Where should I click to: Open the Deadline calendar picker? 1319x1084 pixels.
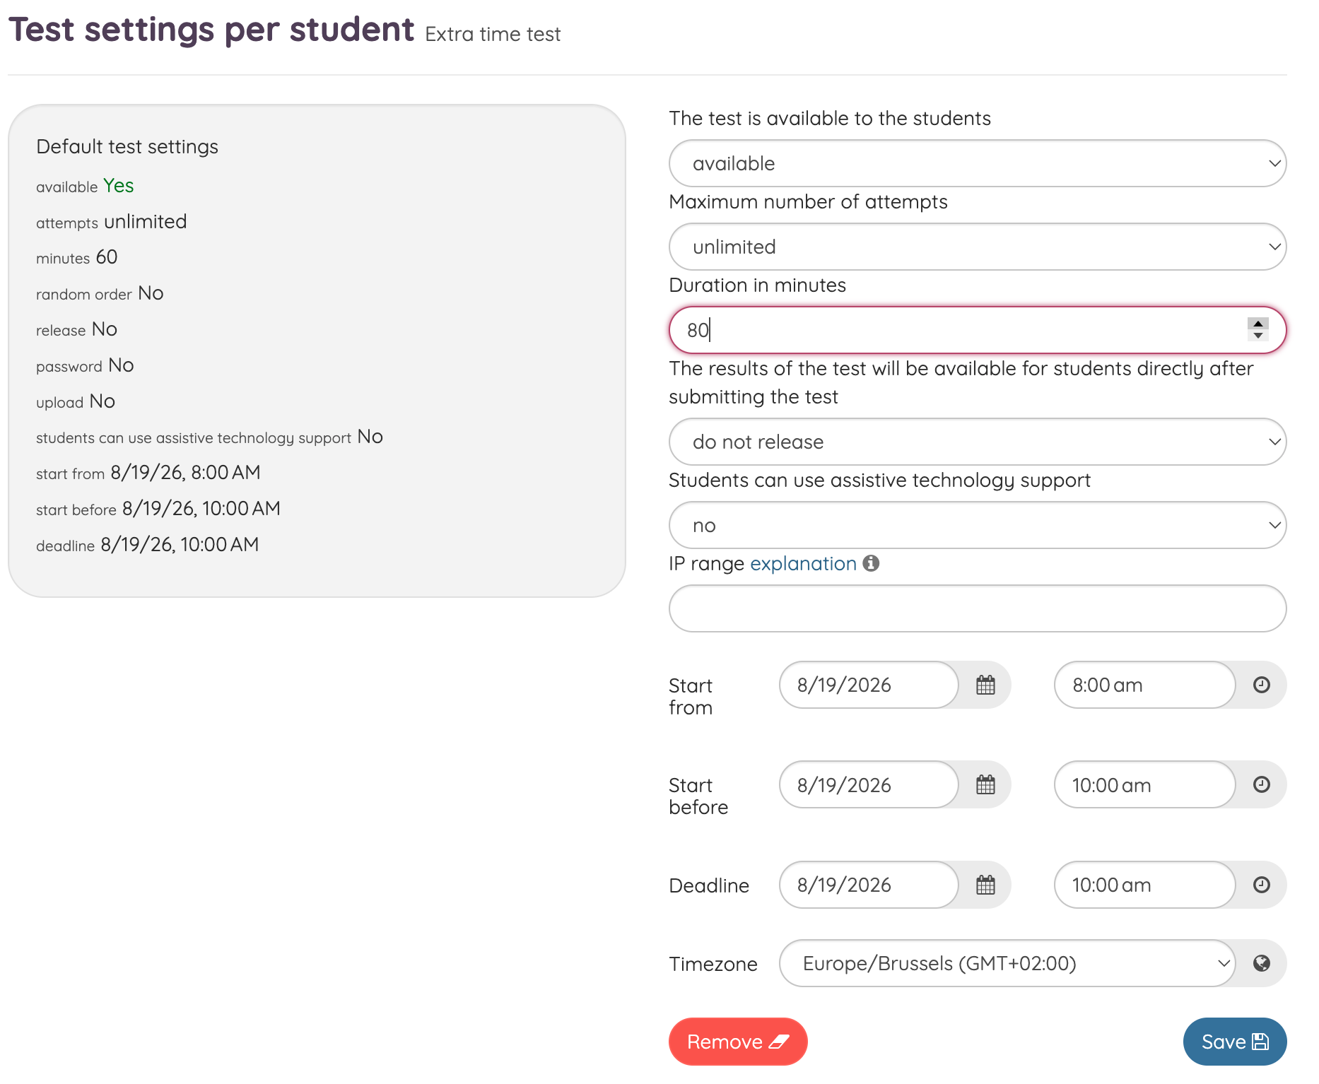coord(985,885)
